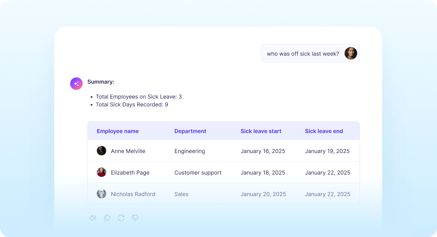This screenshot has width=437, height=237.
Task: Click the read aloud speaker icon
Action: pyautogui.click(x=93, y=218)
